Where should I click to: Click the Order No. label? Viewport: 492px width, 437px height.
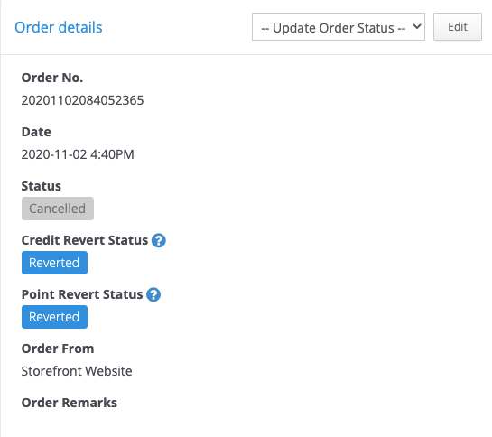(x=52, y=78)
